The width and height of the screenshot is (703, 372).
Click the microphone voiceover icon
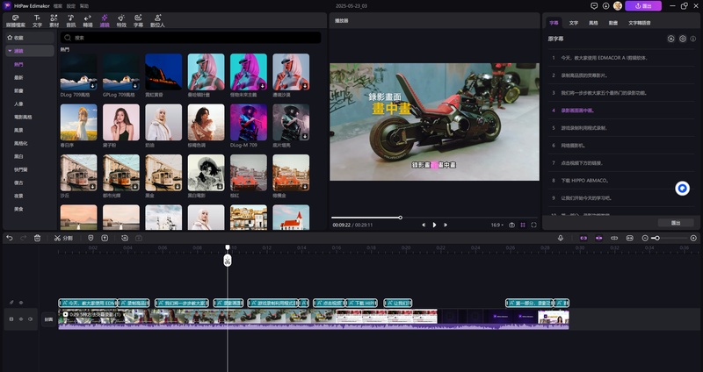click(561, 238)
